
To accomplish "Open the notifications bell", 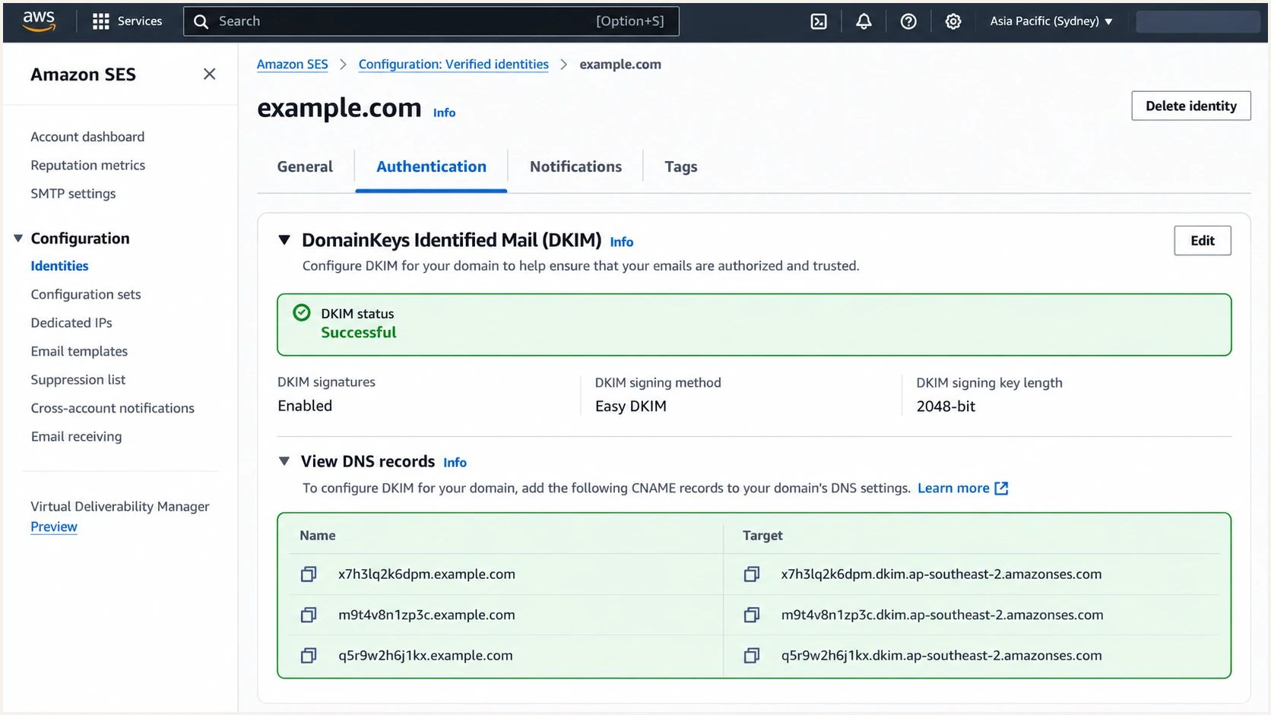I will [x=864, y=21].
